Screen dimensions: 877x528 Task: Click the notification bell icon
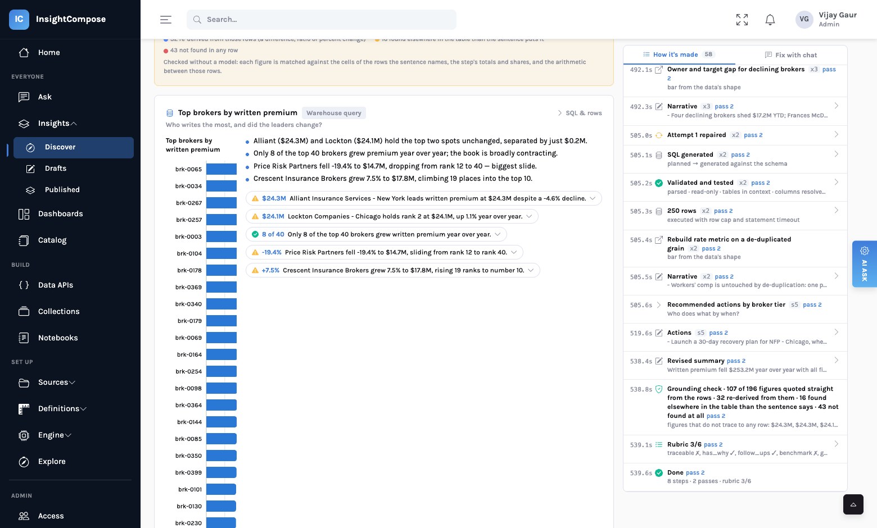tap(770, 20)
